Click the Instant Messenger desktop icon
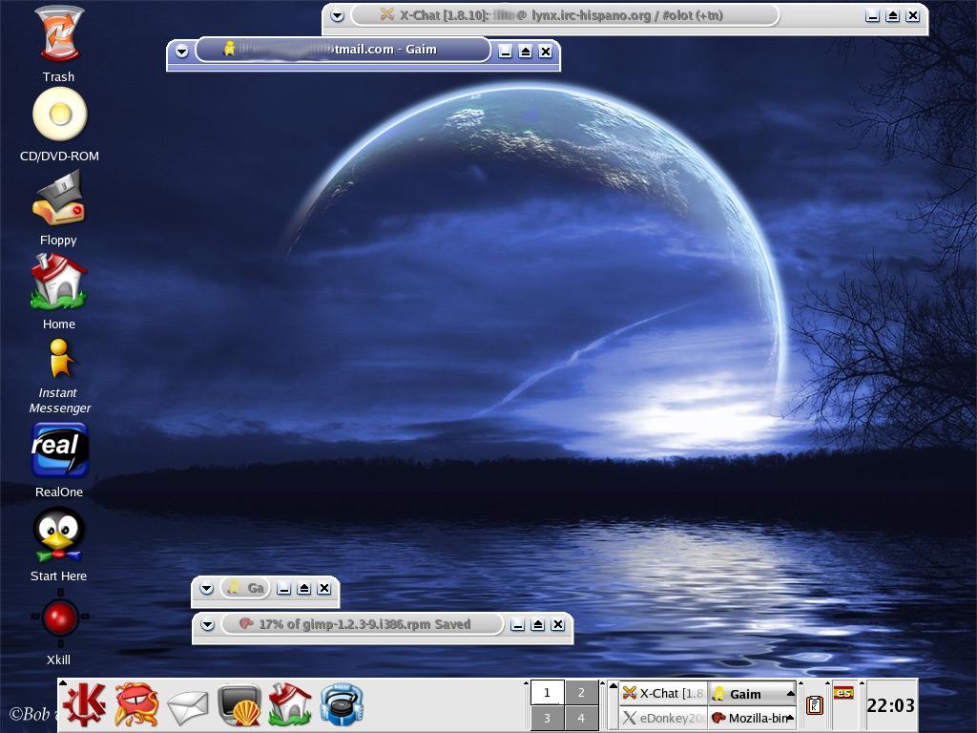The image size is (977, 733). 59,361
